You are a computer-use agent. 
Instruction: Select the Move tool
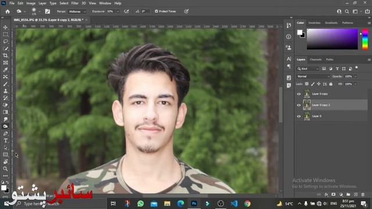pos(5,27)
